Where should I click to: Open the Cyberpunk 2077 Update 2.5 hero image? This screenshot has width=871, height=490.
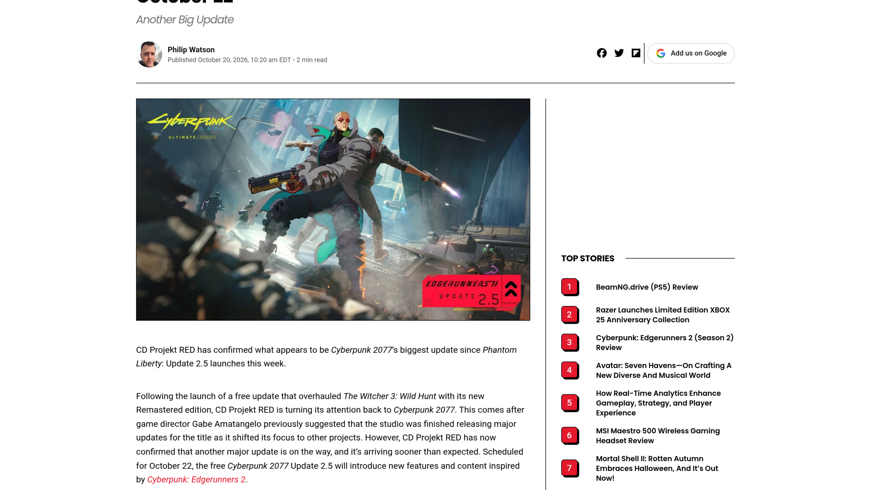click(x=333, y=209)
